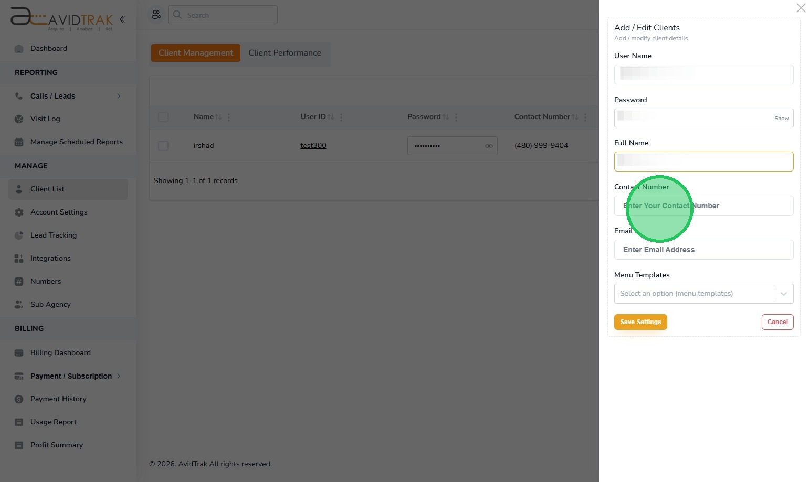Expand the Calls / Leads submenu
The width and height of the screenshot is (809, 482).
pyautogui.click(x=119, y=96)
